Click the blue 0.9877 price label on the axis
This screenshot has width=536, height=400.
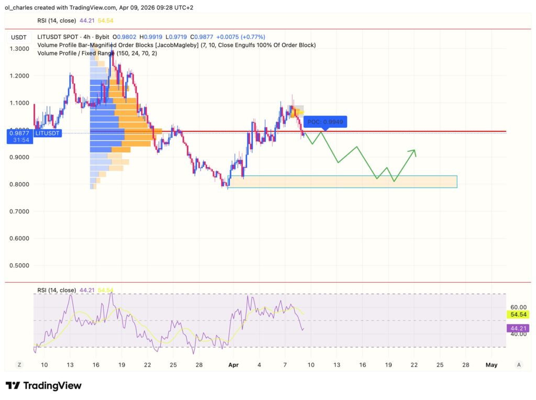19,134
